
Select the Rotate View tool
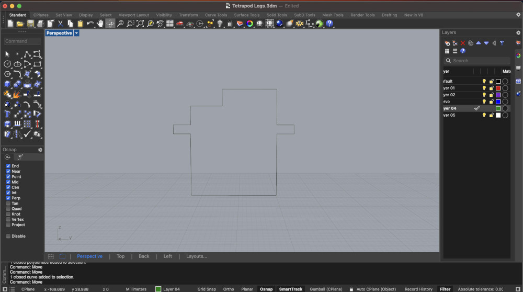110,24
